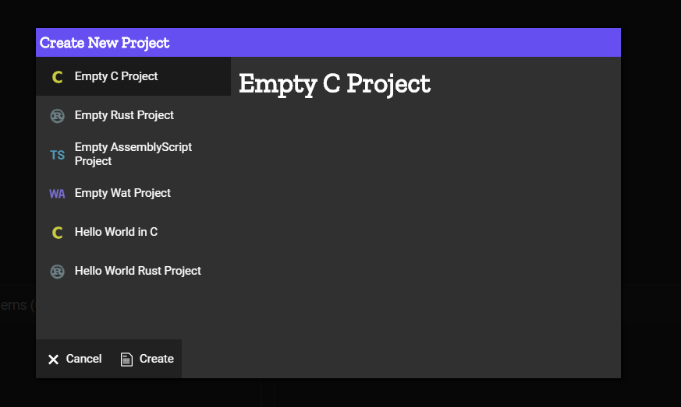Viewport: 681px width, 407px height.
Task: Click the large Empty C Project heading
Action: tap(335, 84)
